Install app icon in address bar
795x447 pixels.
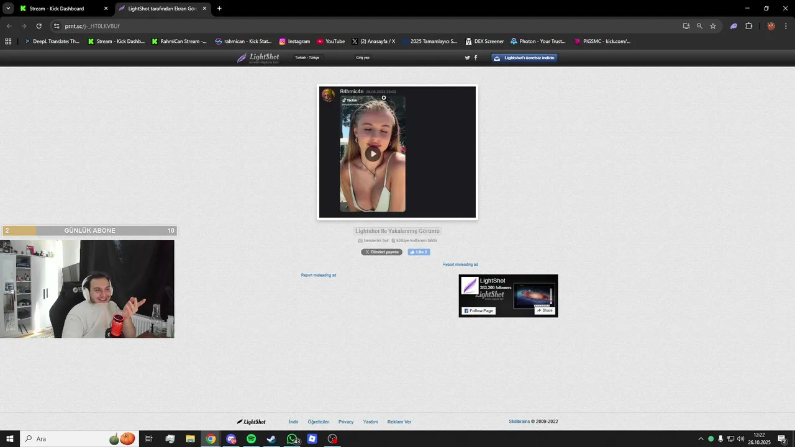(x=686, y=26)
